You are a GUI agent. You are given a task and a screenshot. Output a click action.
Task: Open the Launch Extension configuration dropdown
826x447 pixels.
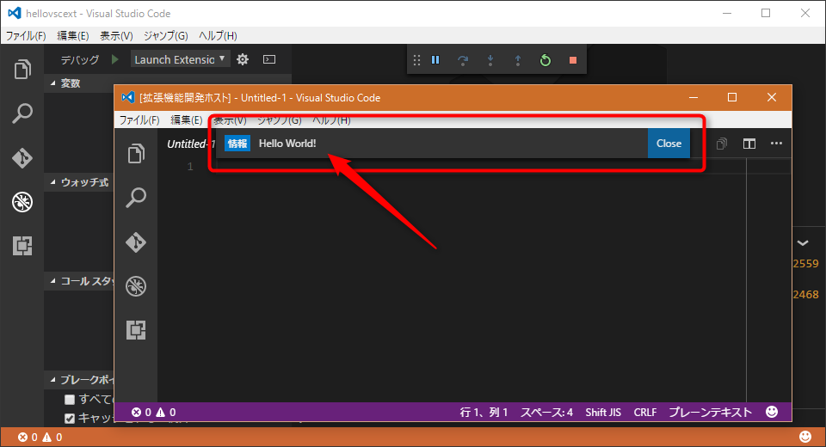point(180,59)
